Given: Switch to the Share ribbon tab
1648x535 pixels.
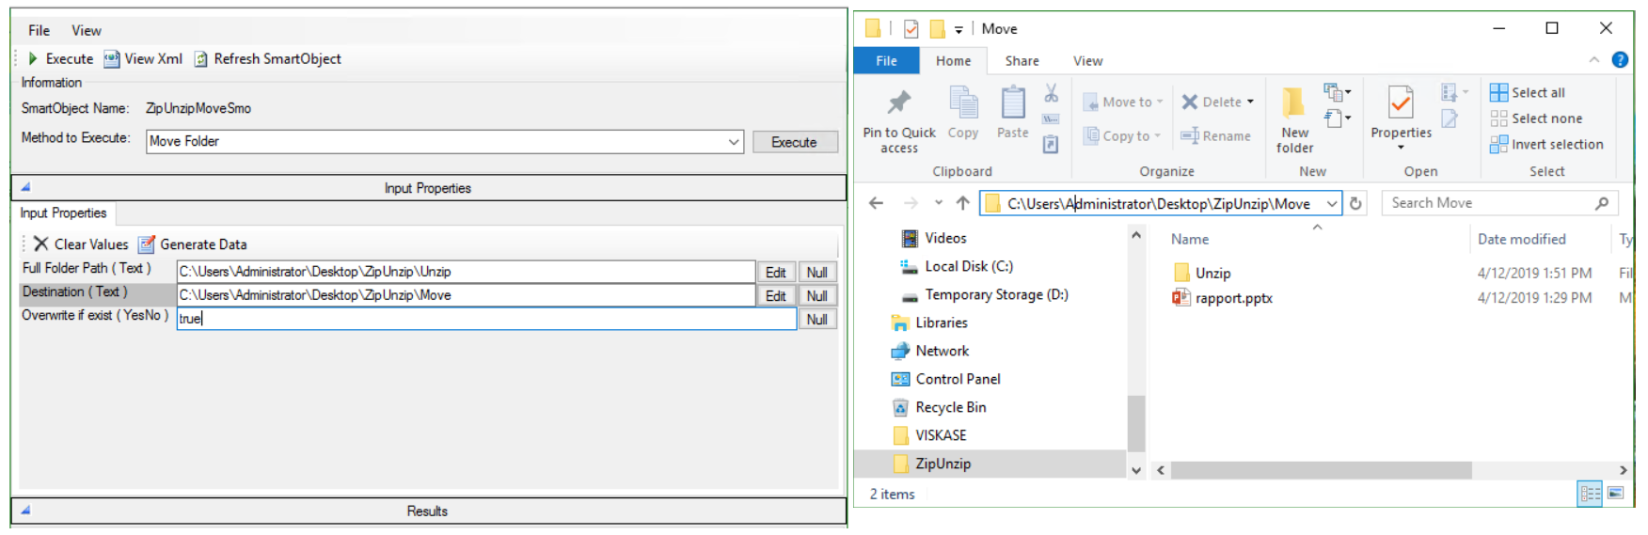Looking at the screenshot, I should tap(1022, 61).
